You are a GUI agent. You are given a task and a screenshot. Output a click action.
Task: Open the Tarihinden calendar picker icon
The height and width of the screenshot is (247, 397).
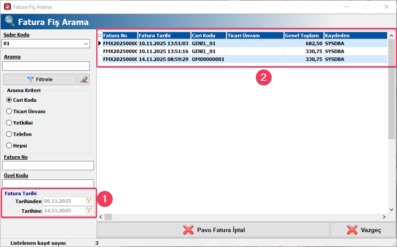(89, 201)
